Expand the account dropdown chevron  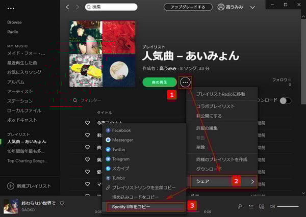pos(252,8)
